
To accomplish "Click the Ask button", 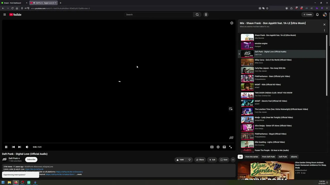I will tap(212, 160).
